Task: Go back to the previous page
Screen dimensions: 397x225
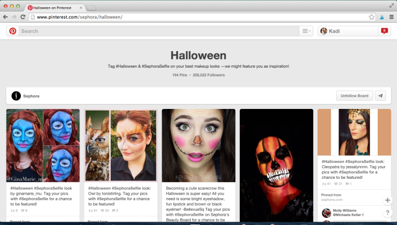Action: click(6, 17)
